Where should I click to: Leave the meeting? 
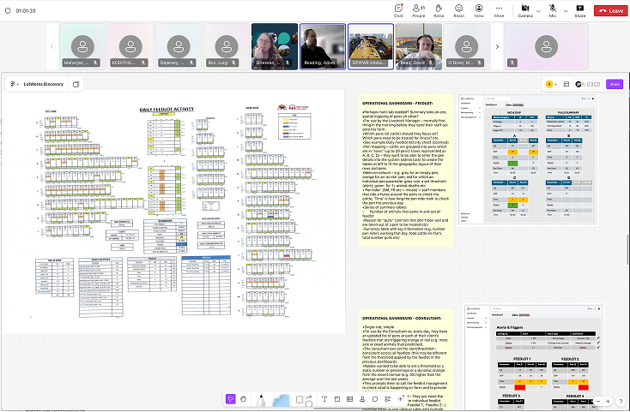pos(609,10)
